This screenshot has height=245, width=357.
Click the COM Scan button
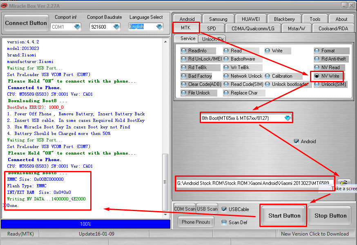click(x=184, y=209)
